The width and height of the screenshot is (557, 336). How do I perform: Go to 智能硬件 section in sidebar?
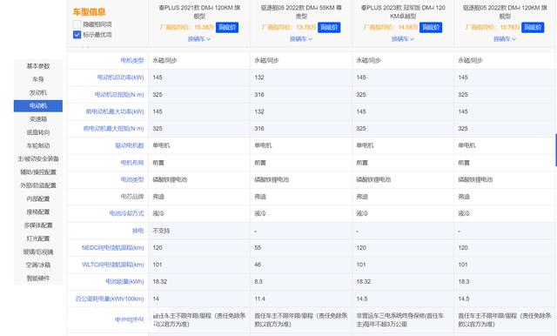tap(38, 278)
